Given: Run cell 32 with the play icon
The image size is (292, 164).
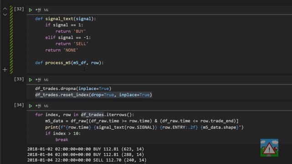Looking at the screenshot, I should coord(31,10).
